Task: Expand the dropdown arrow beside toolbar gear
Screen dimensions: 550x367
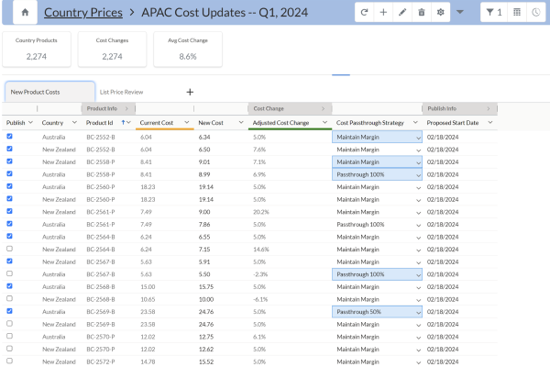Action: click(x=459, y=13)
